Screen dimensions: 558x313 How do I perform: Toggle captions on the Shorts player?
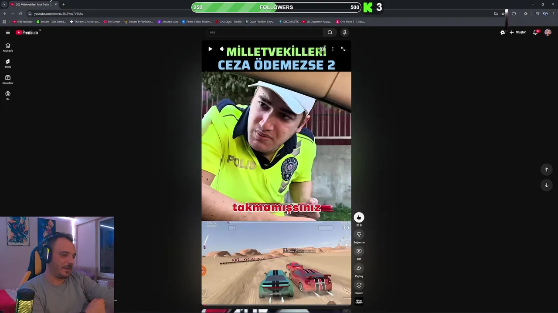[x=322, y=49]
